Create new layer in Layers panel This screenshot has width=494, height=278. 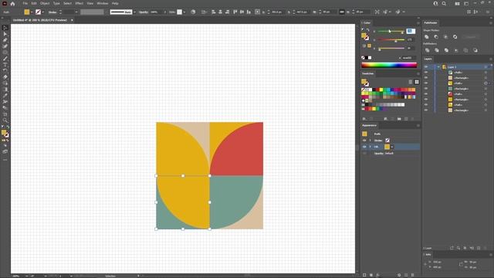tap(479, 248)
